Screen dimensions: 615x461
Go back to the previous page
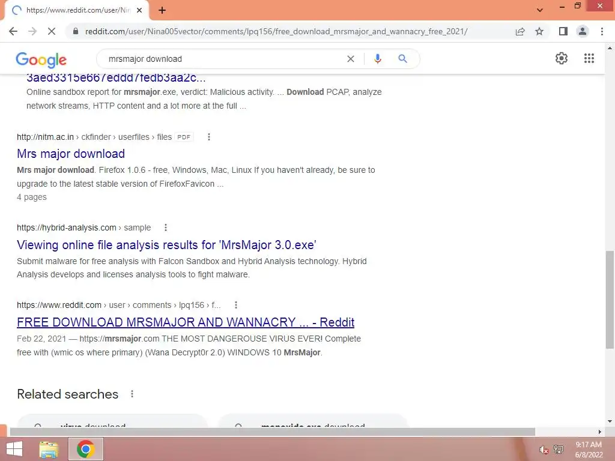click(x=13, y=31)
